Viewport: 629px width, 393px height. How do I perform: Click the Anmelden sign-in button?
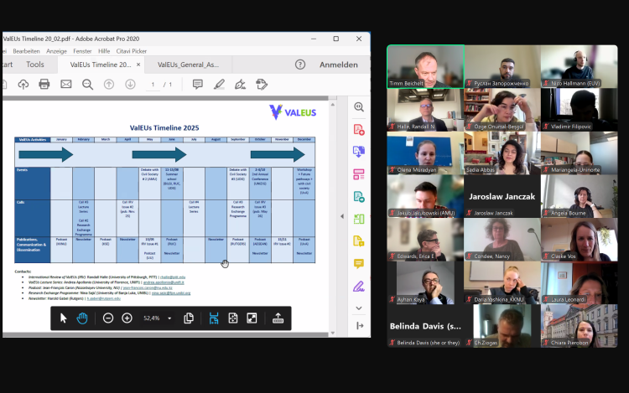point(338,65)
